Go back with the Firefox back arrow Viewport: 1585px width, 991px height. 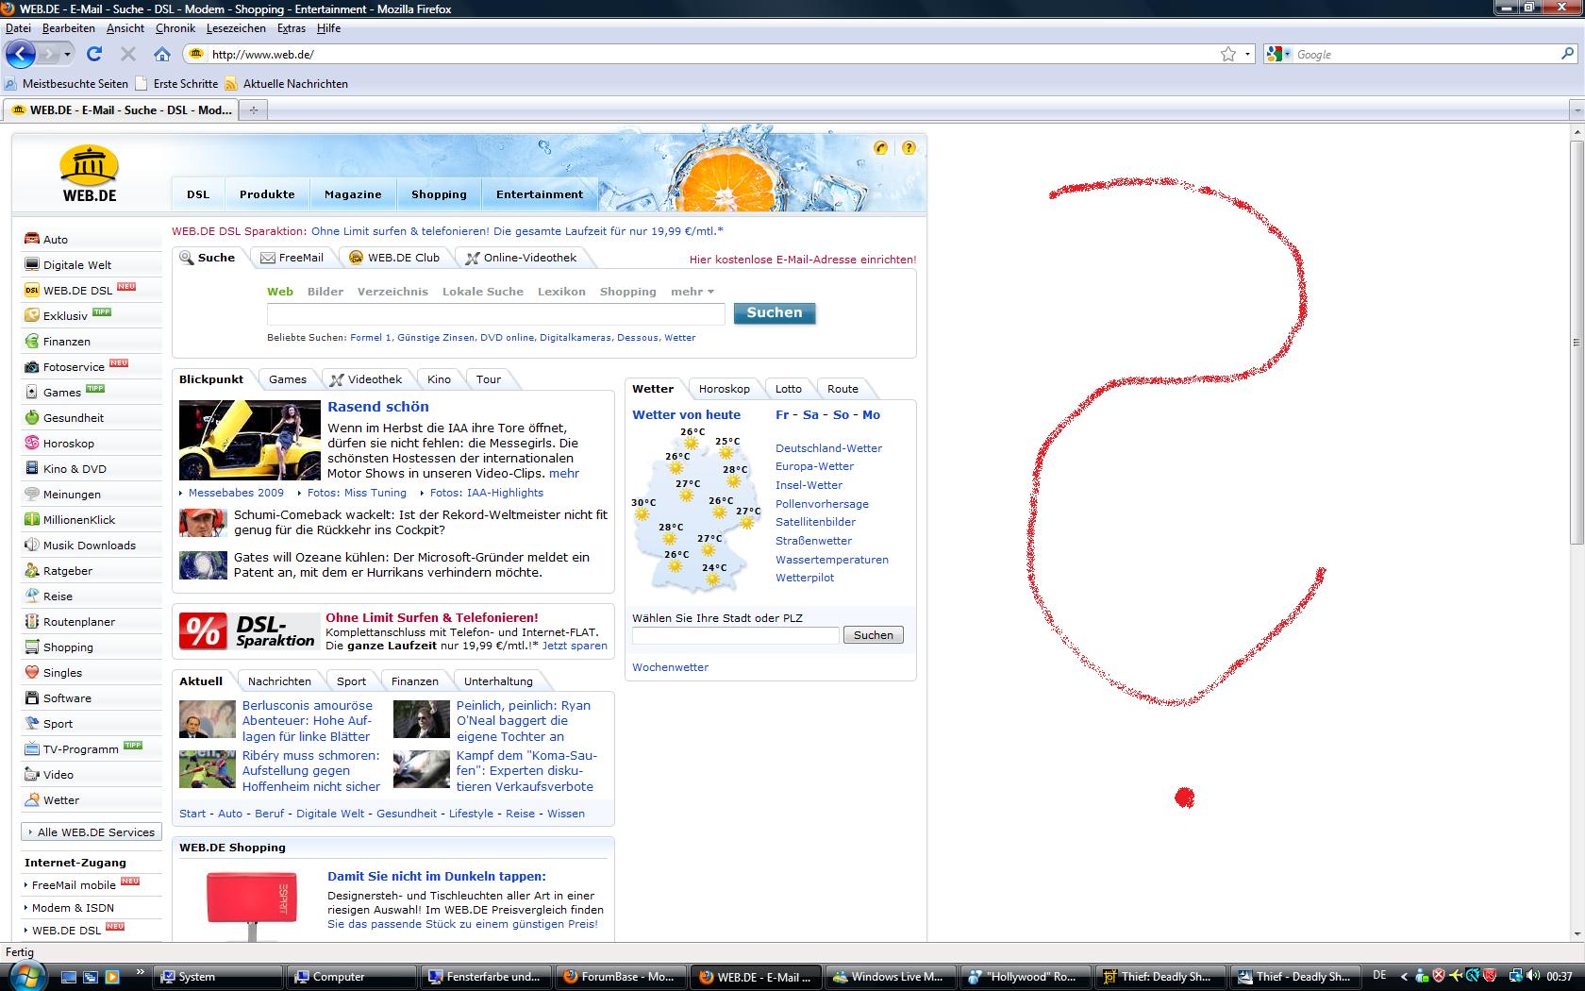pos(20,54)
